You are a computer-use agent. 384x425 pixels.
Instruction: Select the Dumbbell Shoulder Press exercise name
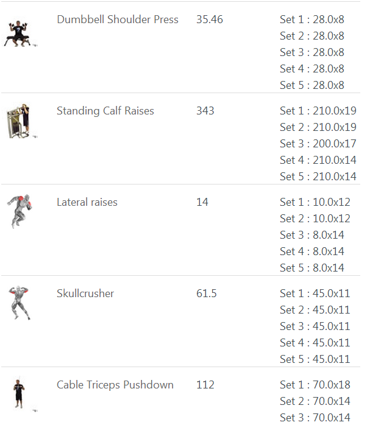(118, 19)
